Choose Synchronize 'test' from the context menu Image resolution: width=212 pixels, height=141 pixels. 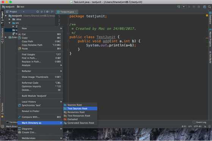[41, 105]
